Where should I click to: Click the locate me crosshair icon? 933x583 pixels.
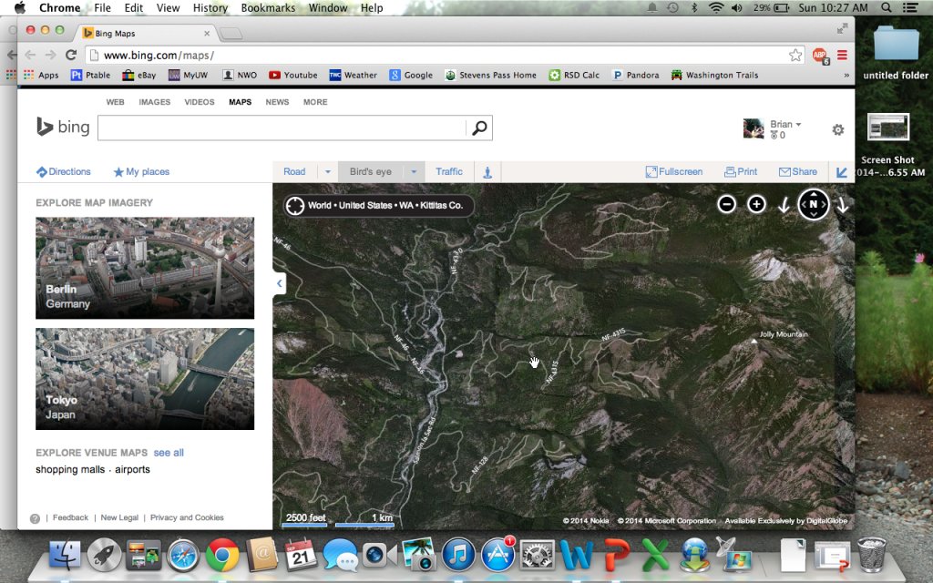point(295,206)
